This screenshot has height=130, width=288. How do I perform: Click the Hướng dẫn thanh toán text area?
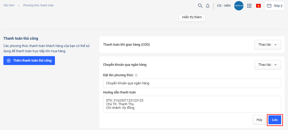[192, 104]
